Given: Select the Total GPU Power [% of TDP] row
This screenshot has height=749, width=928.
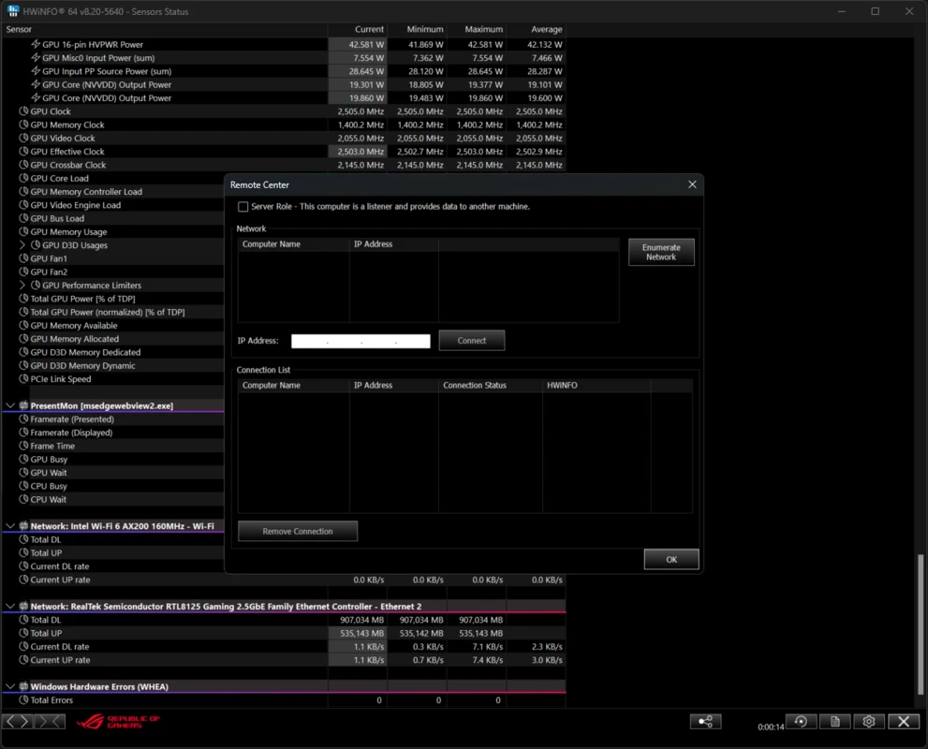Looking at the screenshot, I should [113, 299].
